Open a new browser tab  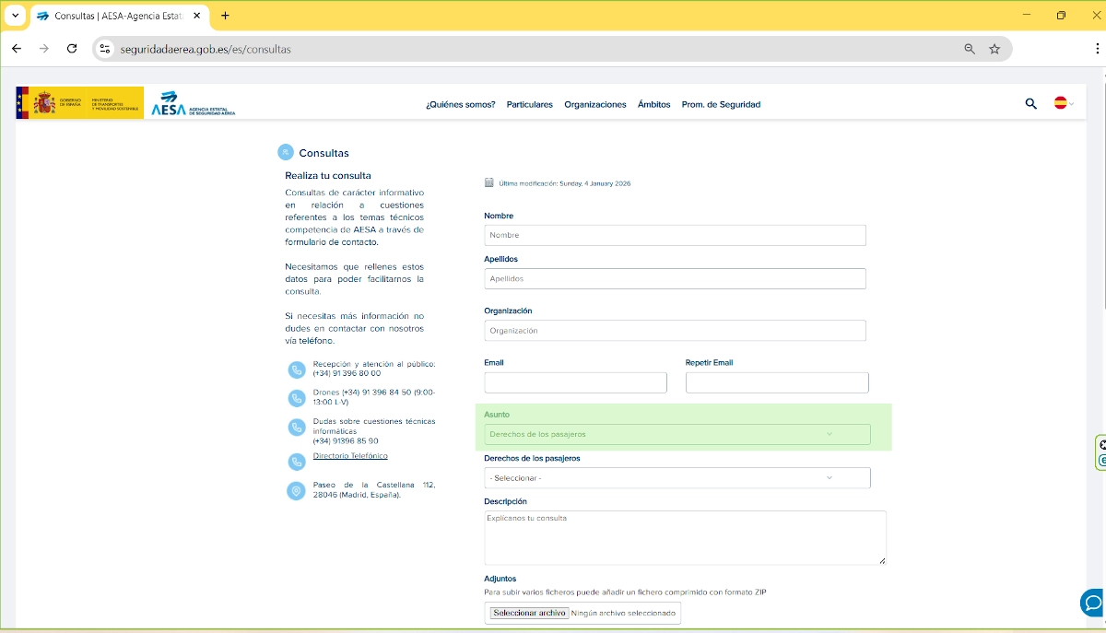[225, 16]
